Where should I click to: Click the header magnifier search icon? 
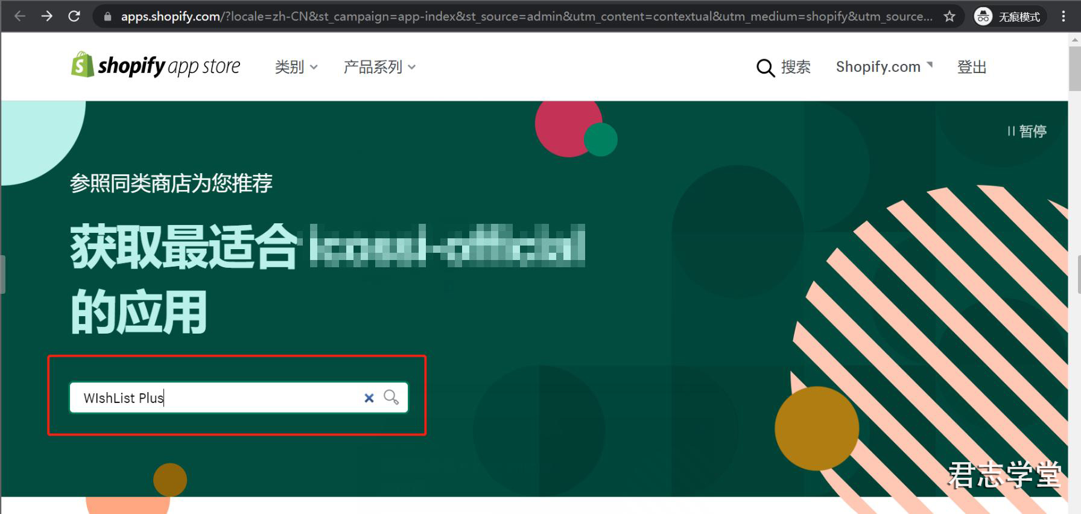(765, 68)
